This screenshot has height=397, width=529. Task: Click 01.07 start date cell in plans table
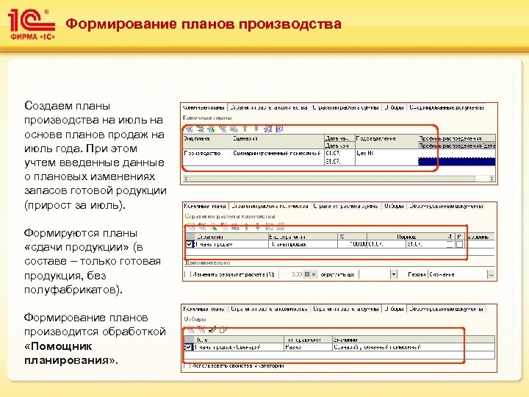[x=339, y=153]
